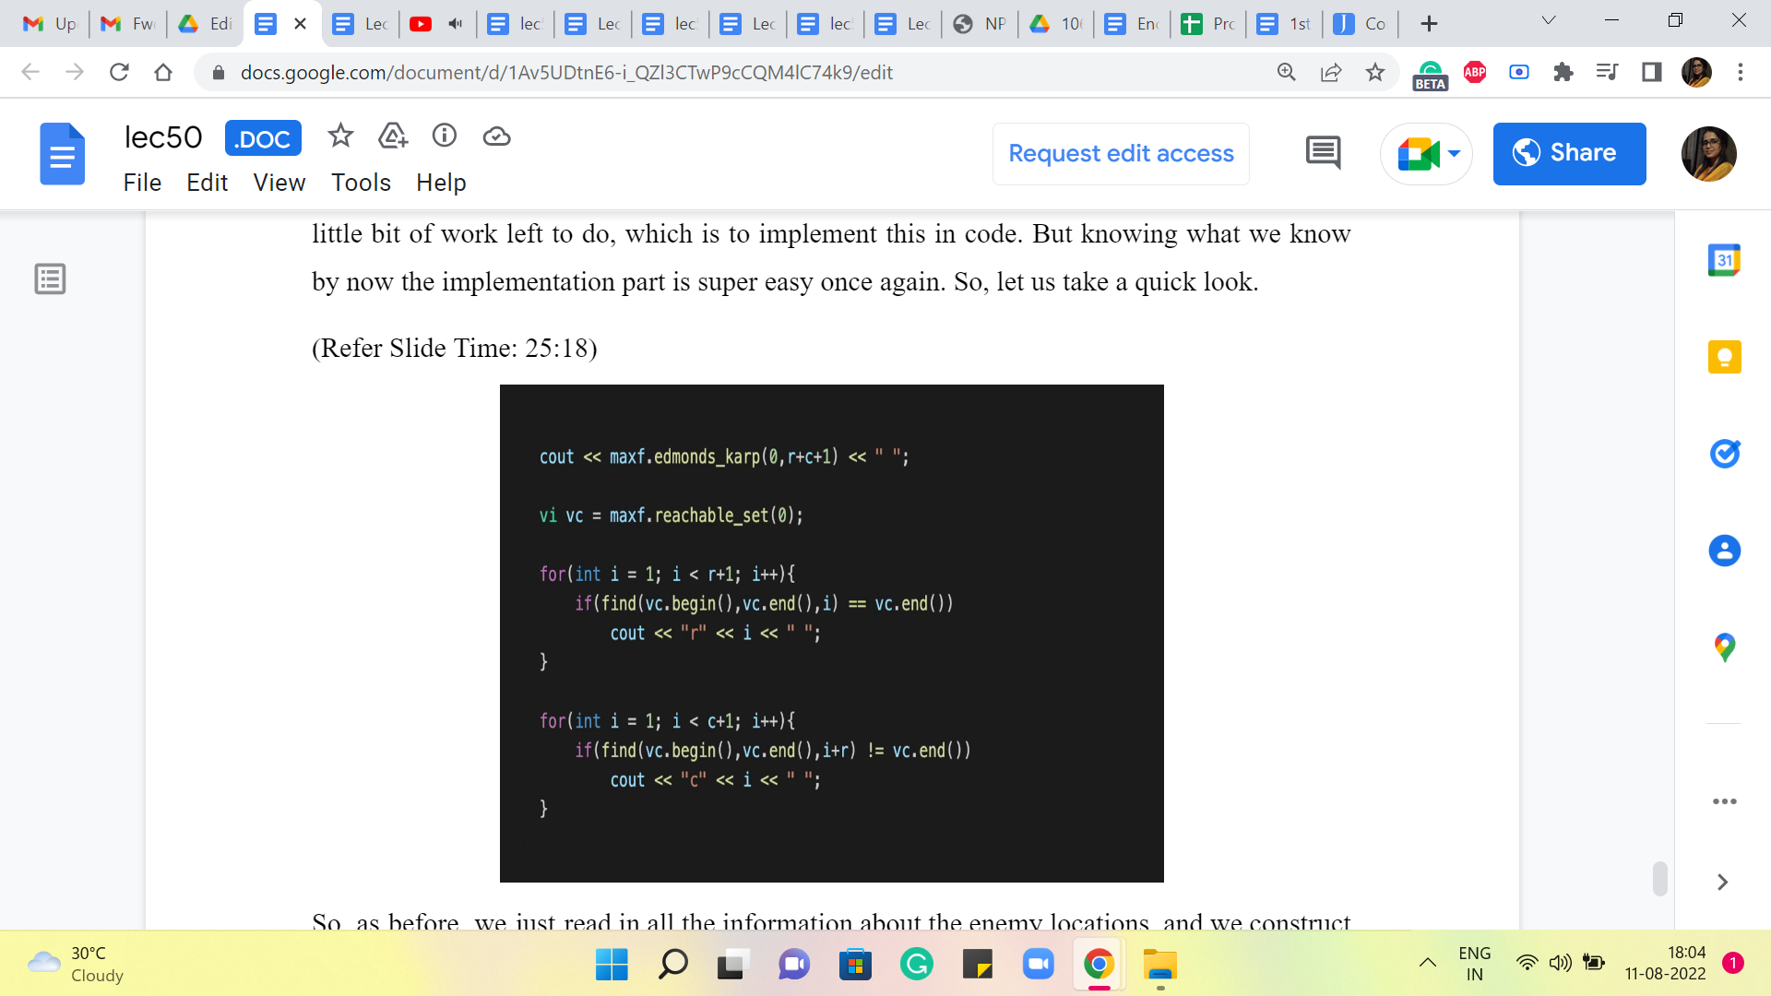
Task: Collapse the right side panel chevron
Action: coord(1722,883)
